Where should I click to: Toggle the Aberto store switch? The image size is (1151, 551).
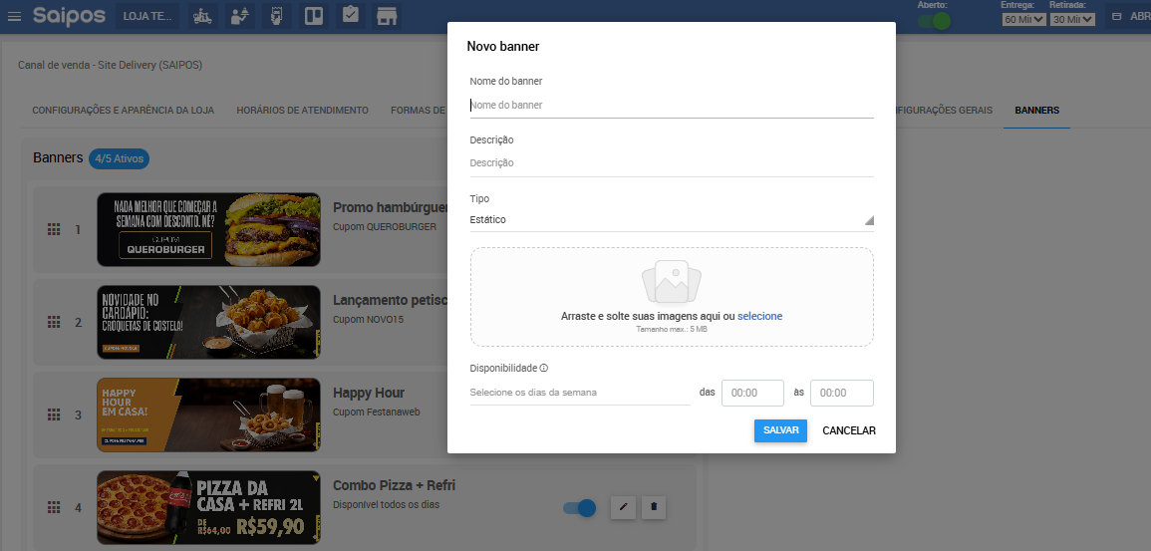934,19
